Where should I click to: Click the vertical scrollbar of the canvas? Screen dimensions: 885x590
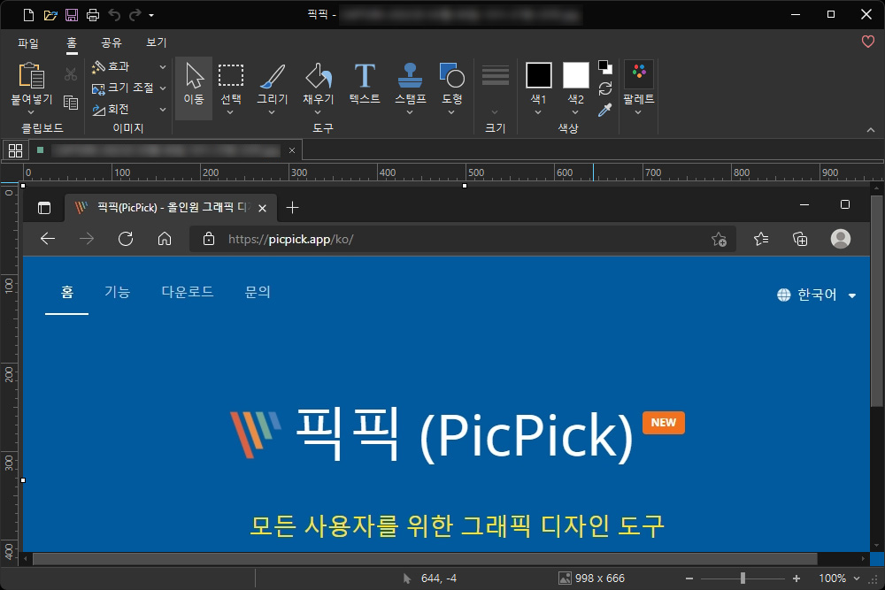(x=876, y=301)
